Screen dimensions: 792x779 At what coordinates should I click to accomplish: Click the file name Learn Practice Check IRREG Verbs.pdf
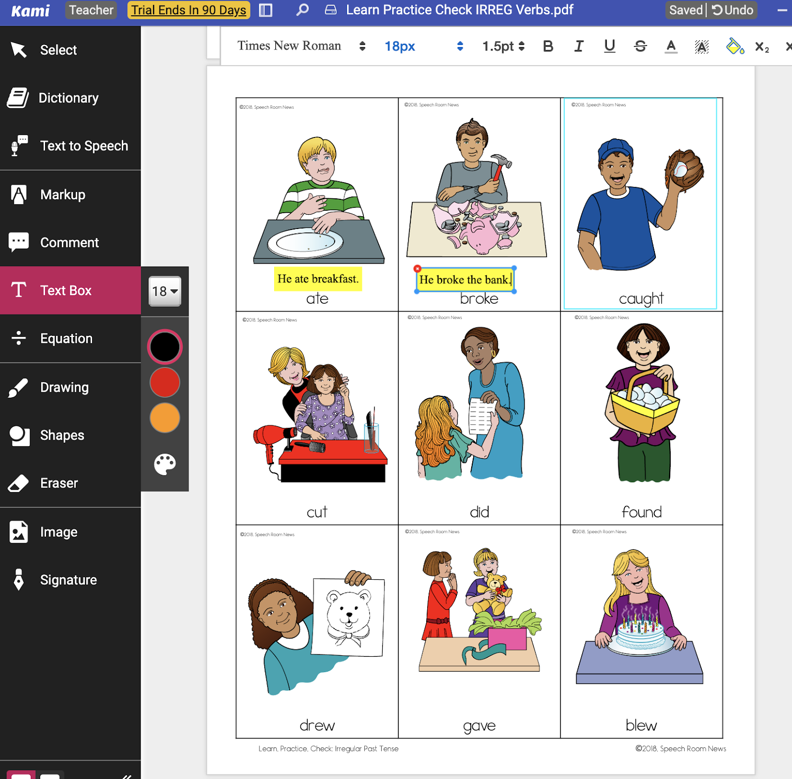pyautogui.click(x=459, y=10)
